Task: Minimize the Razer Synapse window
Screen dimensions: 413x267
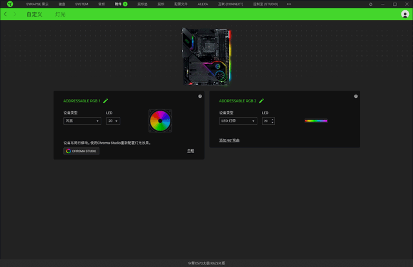Action: [383, 5]
